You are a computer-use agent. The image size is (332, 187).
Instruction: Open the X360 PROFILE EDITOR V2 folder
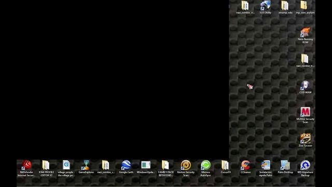(x=46, y=168)
